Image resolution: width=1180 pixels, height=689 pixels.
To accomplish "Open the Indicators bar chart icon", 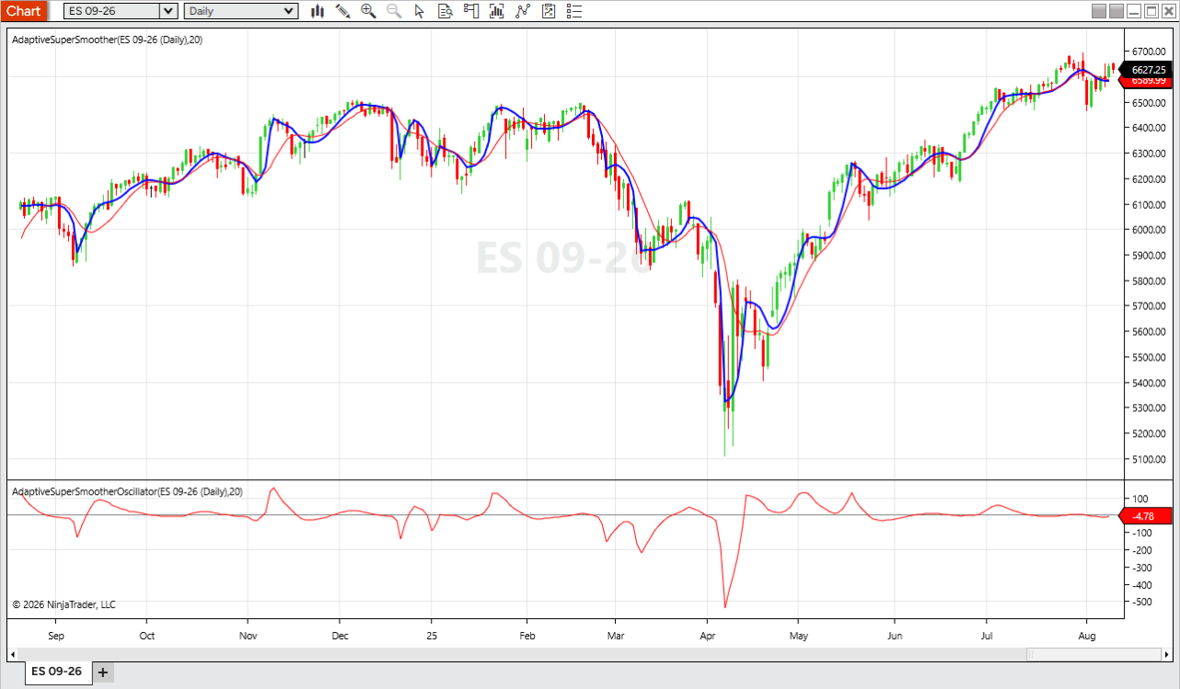I will pyautogui.click(x=497, y=11).
